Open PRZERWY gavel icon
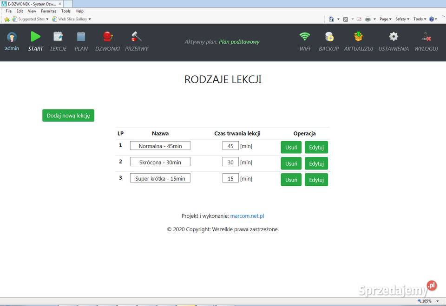The image size is (446, 306). tap(137, 37)
